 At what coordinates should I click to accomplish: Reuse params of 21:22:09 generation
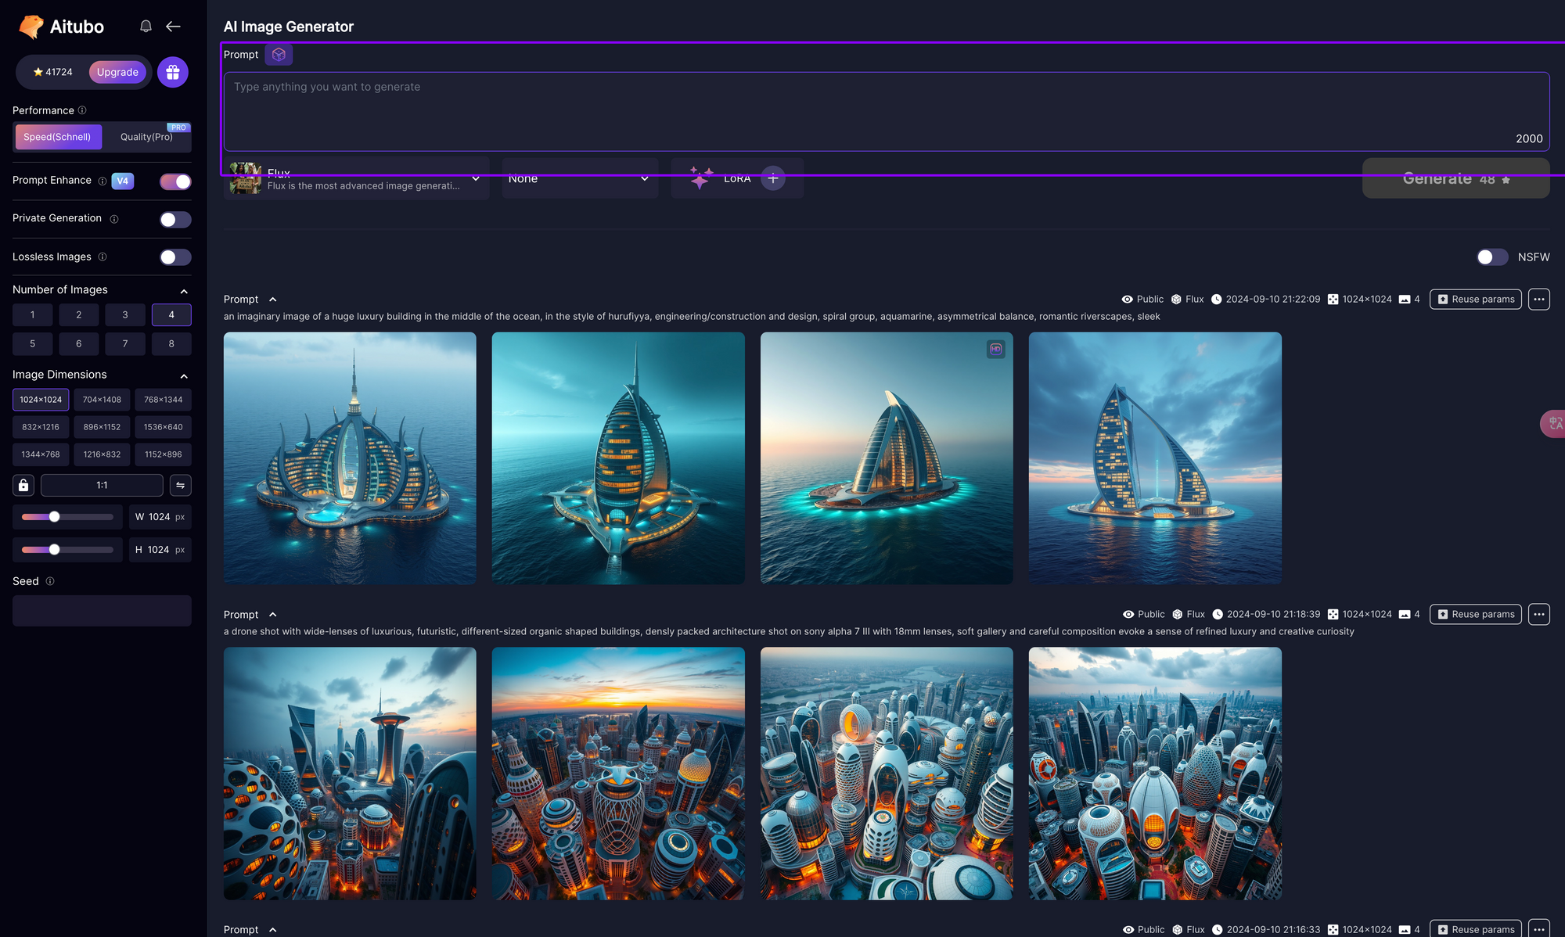click(1475, 300)
